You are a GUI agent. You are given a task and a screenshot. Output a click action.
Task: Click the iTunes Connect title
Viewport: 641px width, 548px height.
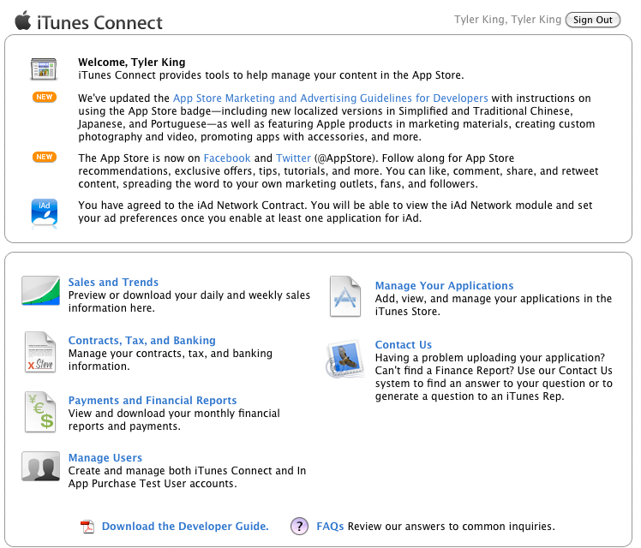pos(99,23)
